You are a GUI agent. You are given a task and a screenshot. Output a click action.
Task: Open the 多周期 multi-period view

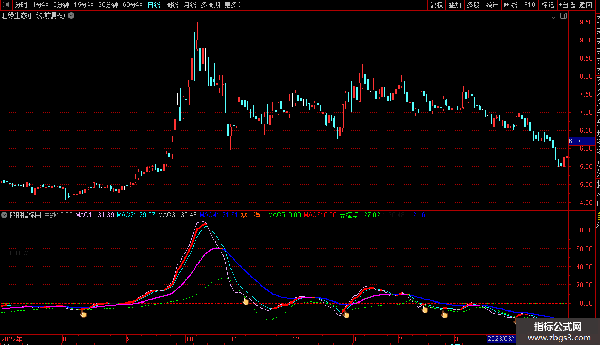coord(210,5)
